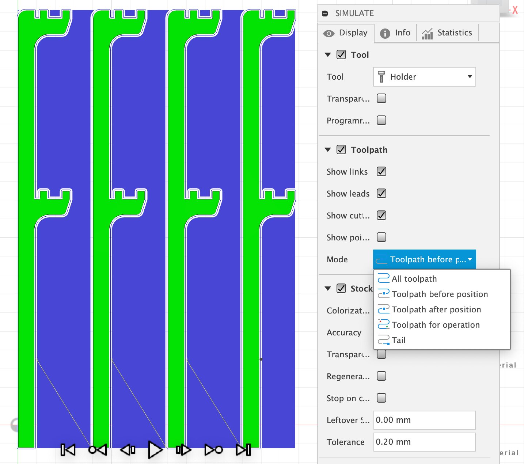Skip to the next operation

214,450
